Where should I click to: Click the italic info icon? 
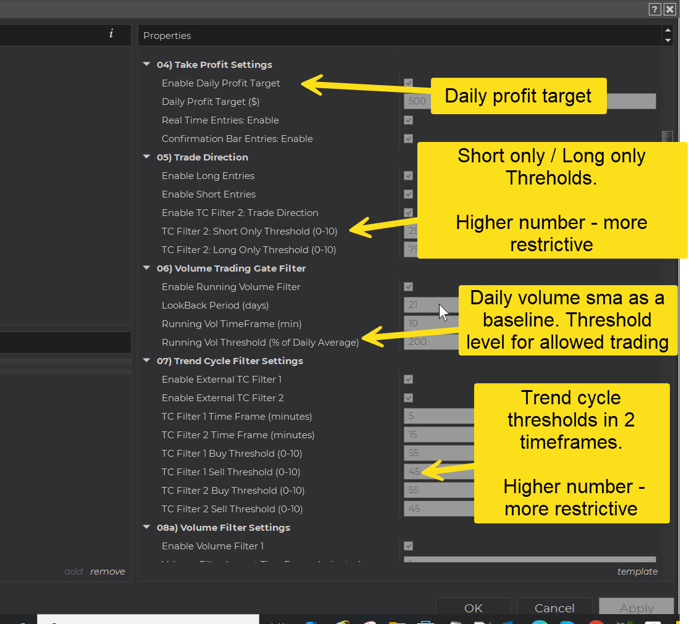pyautogui.click(x=111, y=34)
